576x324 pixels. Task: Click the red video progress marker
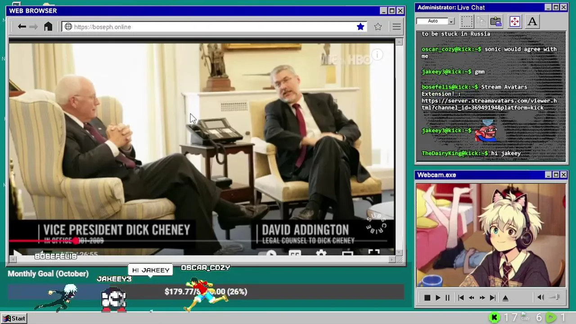tap(76, 241)
